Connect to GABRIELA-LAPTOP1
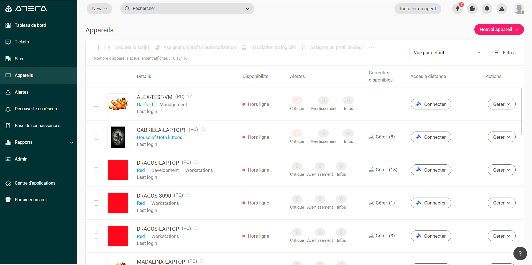Screen dimensions: 532x265 point(431,137)
